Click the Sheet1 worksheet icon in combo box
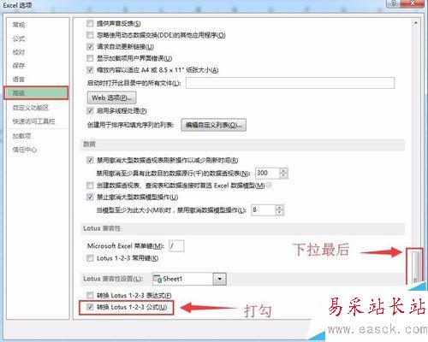The width and height of the screenshot is (428, 342). point(158,279)
